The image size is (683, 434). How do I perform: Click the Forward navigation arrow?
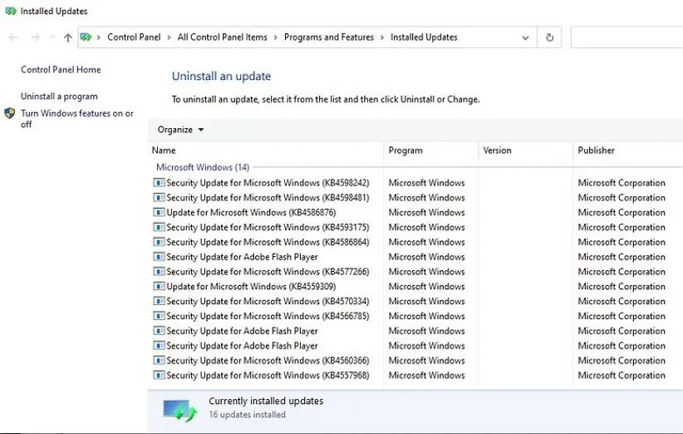tap(35, 37)
